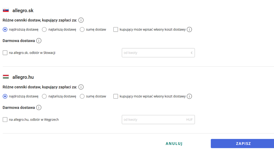Click the Hungary flag icon
Image resolution: width=274 pixels, height=165 pixels.
pyautogui.click(x=6, y=77)
